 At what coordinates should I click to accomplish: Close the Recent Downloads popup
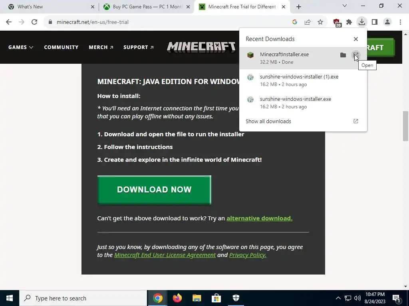(356, 39)
